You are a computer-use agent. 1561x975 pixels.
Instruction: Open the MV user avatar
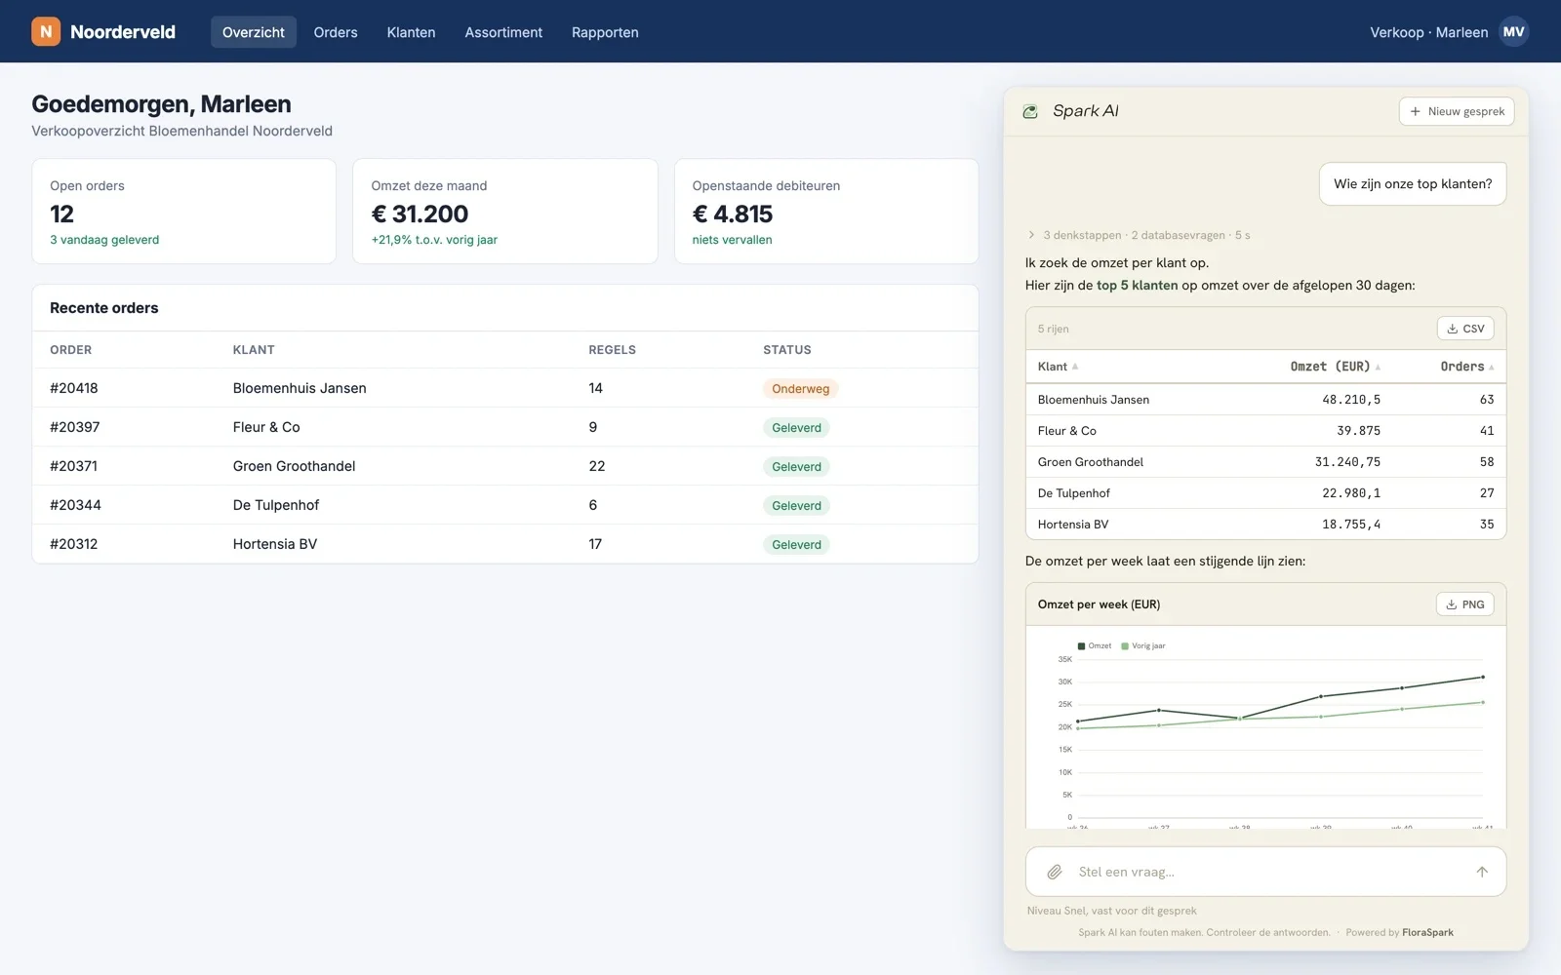pyautogui.click(x=1513, y=31)
